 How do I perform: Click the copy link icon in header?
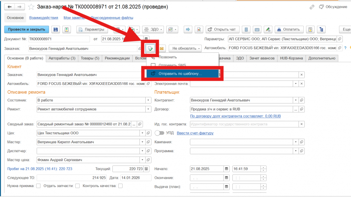pos(312,7)
